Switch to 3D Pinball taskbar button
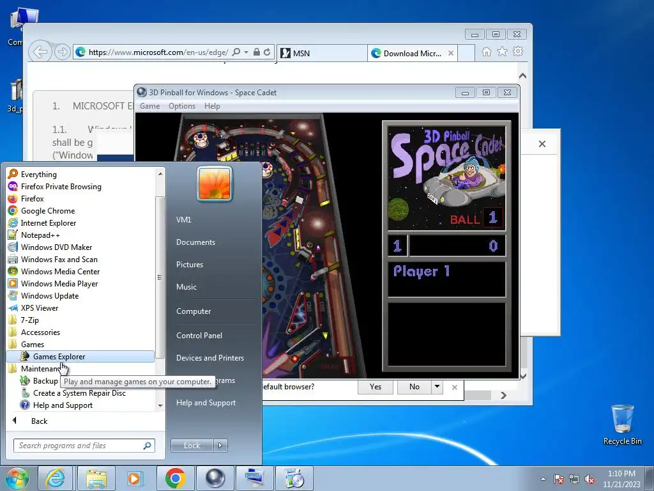This screenshot has height=491, width=654. 215,478
